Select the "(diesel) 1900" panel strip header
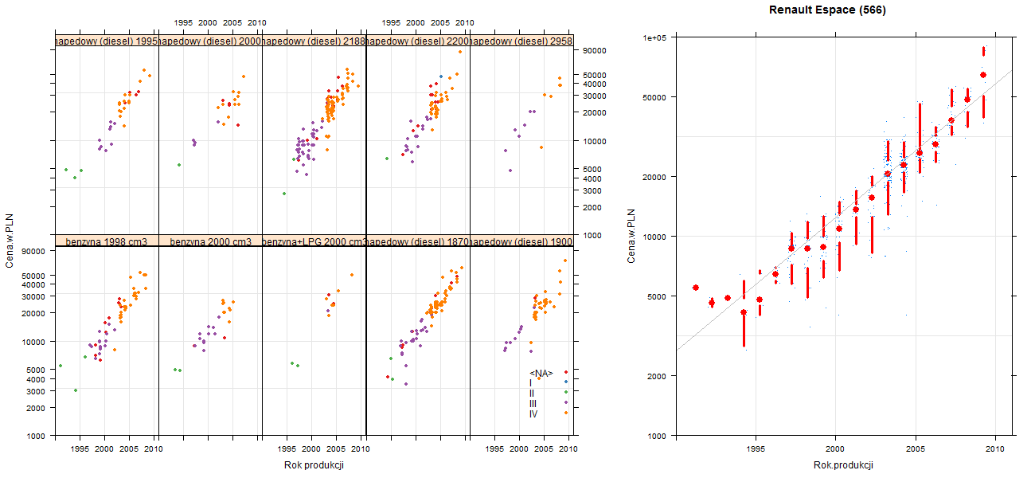Screen dimensions: 1035x478 521,241
